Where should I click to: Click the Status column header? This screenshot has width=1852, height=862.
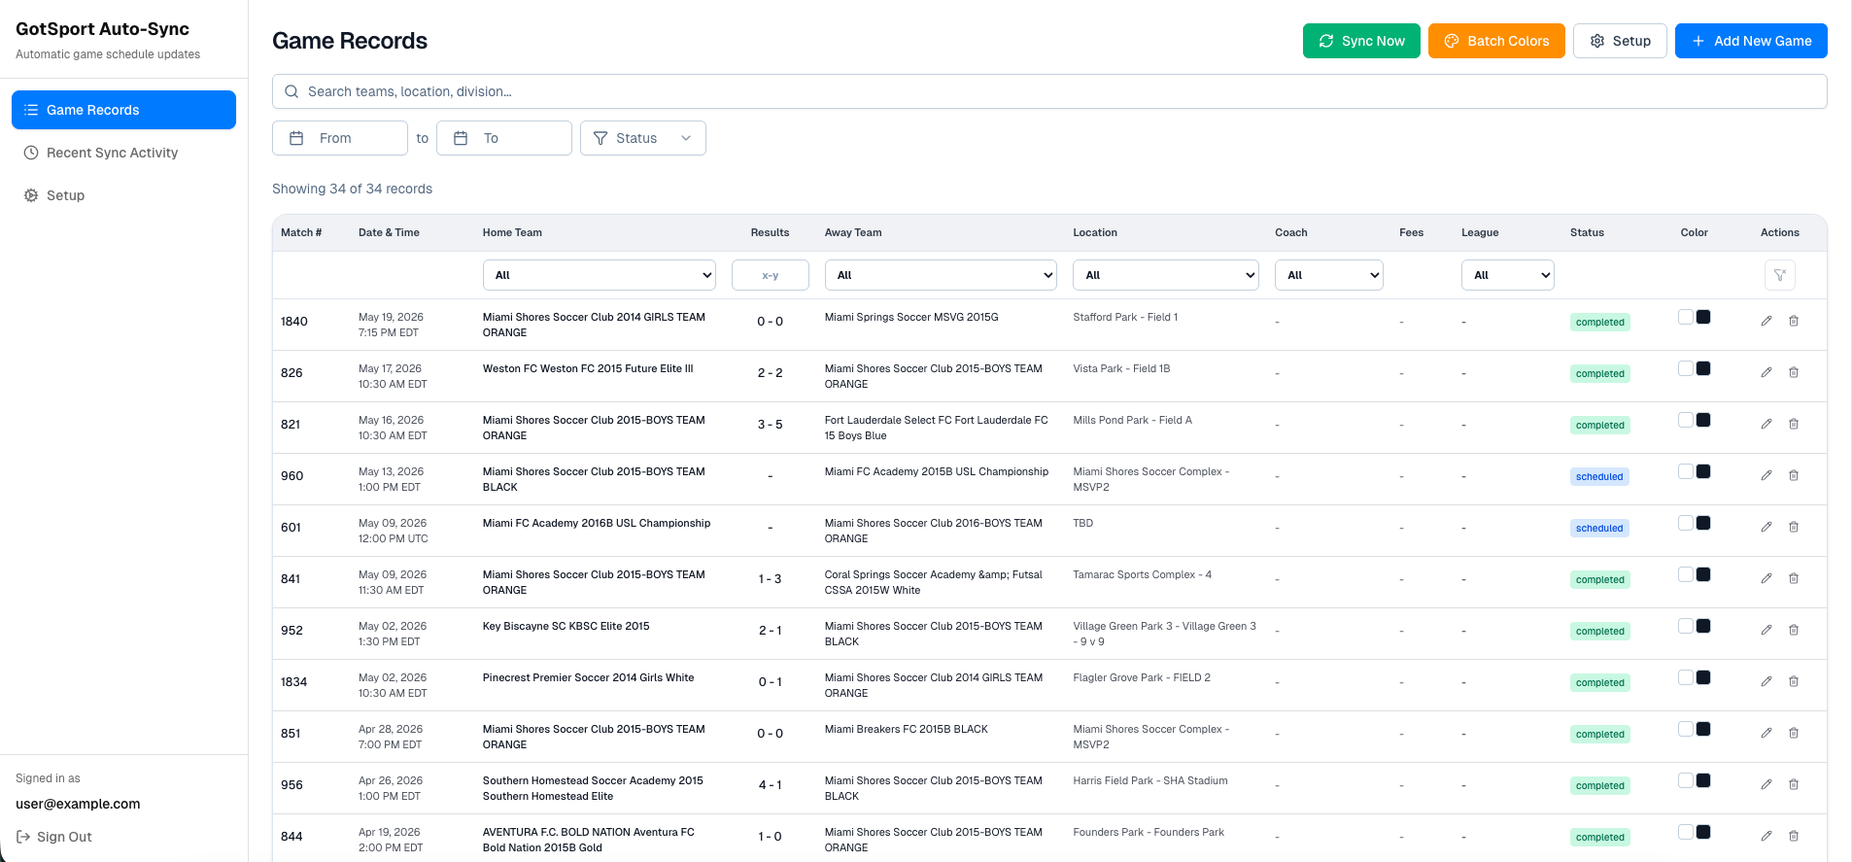(x=1587, y=232)
